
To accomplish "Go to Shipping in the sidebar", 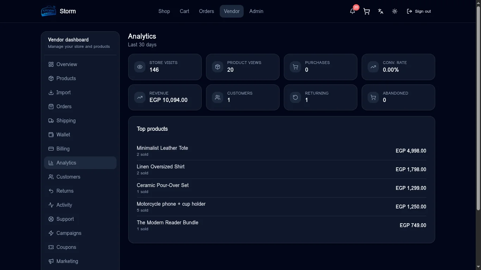I will tap(80, 121).
